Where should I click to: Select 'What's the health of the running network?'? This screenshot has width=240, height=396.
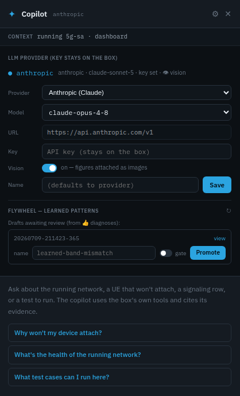tap(119, 355)
